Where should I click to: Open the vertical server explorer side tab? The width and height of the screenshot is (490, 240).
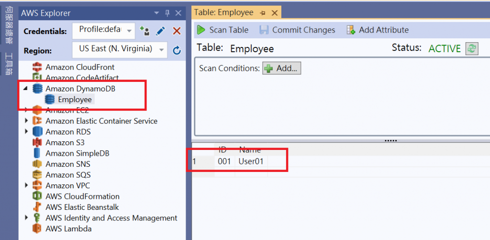[x=9, y=24]
